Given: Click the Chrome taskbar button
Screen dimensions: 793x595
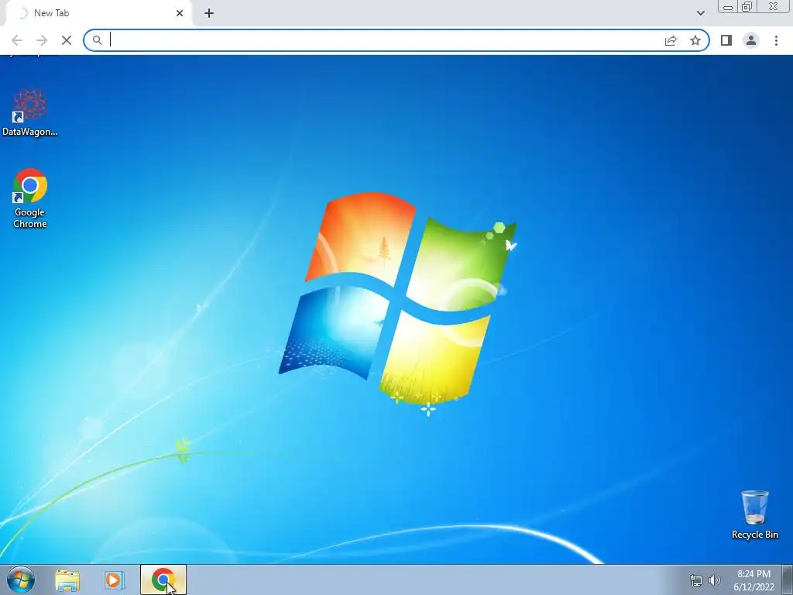Looking at the screenshot, I should point(163,580).
